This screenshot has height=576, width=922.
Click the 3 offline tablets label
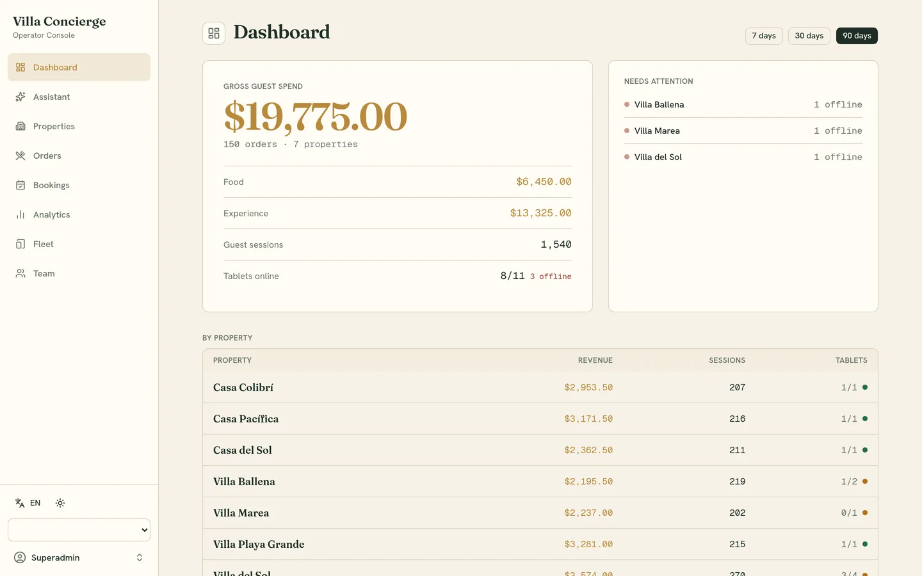coord(551,276)
